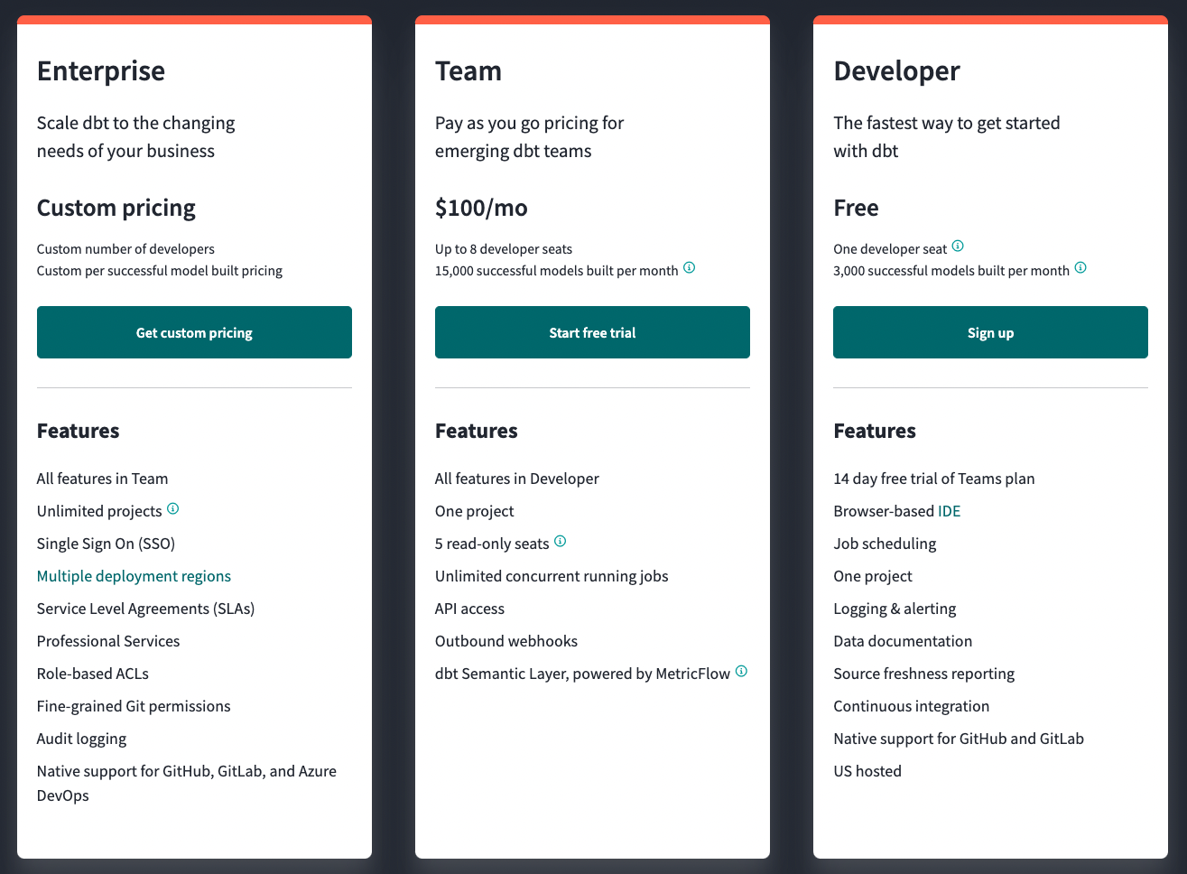This screenshot has height=874, width=1187.
Task: Click info icon beside 15,000 successful models
Action: 690,267
